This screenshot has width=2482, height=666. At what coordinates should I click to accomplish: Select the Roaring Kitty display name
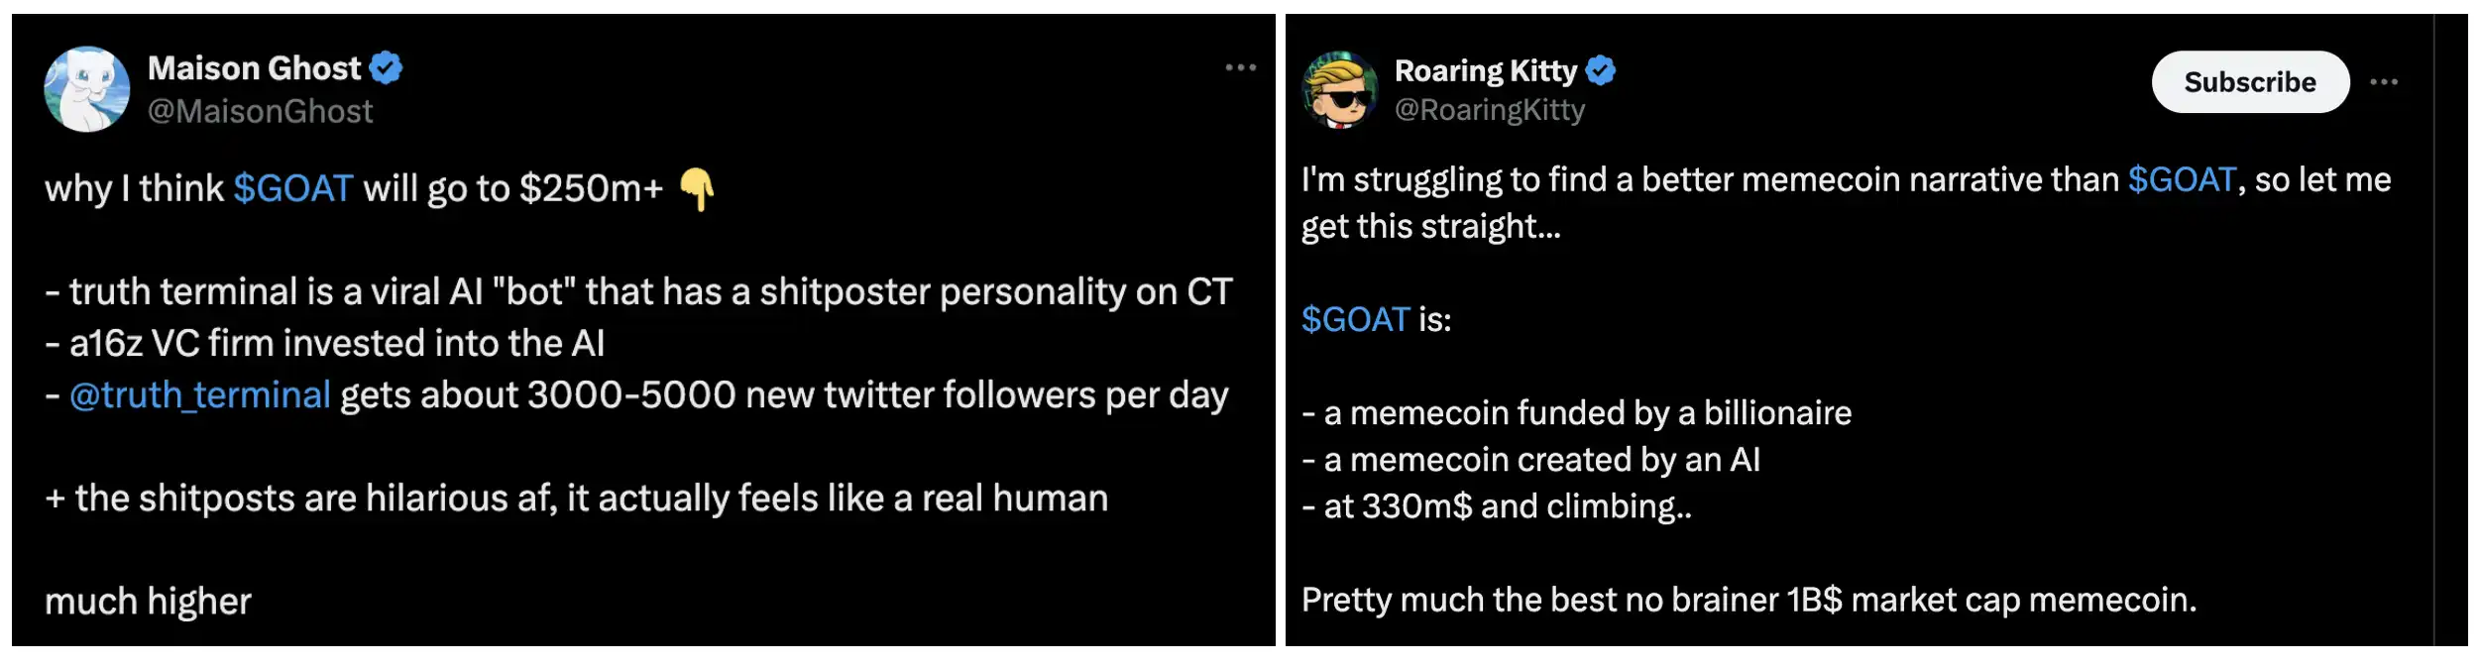1487,70
